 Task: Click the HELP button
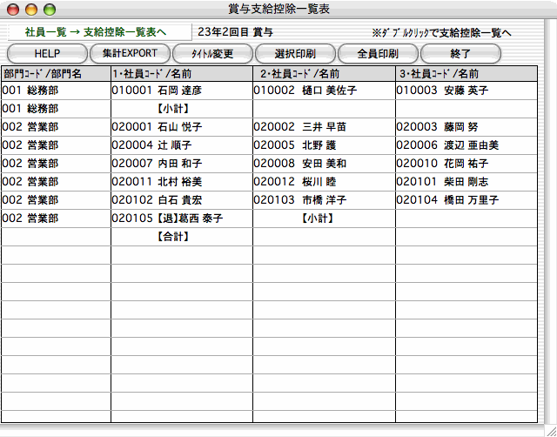[x=46, y=53]
